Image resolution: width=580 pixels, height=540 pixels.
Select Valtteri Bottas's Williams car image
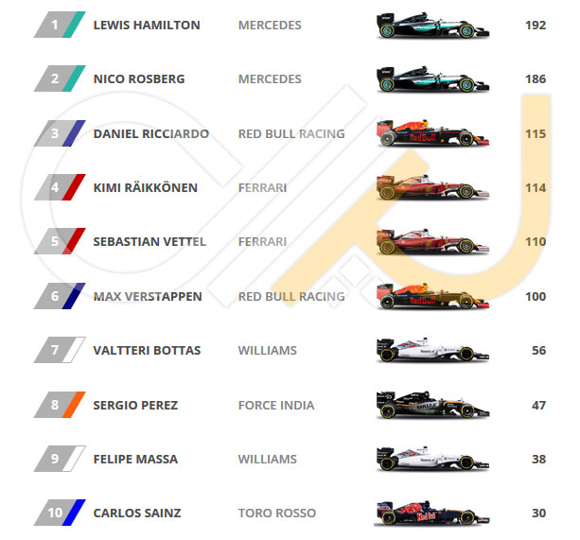(432, 350)
